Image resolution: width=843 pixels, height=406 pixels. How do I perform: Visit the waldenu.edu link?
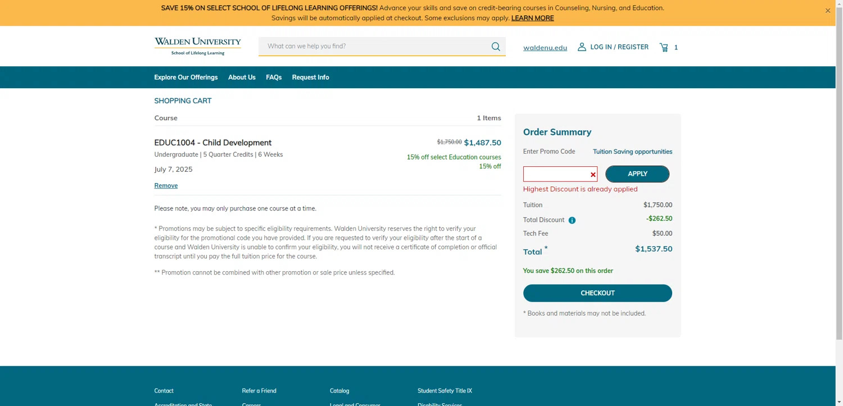pos(545,48)
